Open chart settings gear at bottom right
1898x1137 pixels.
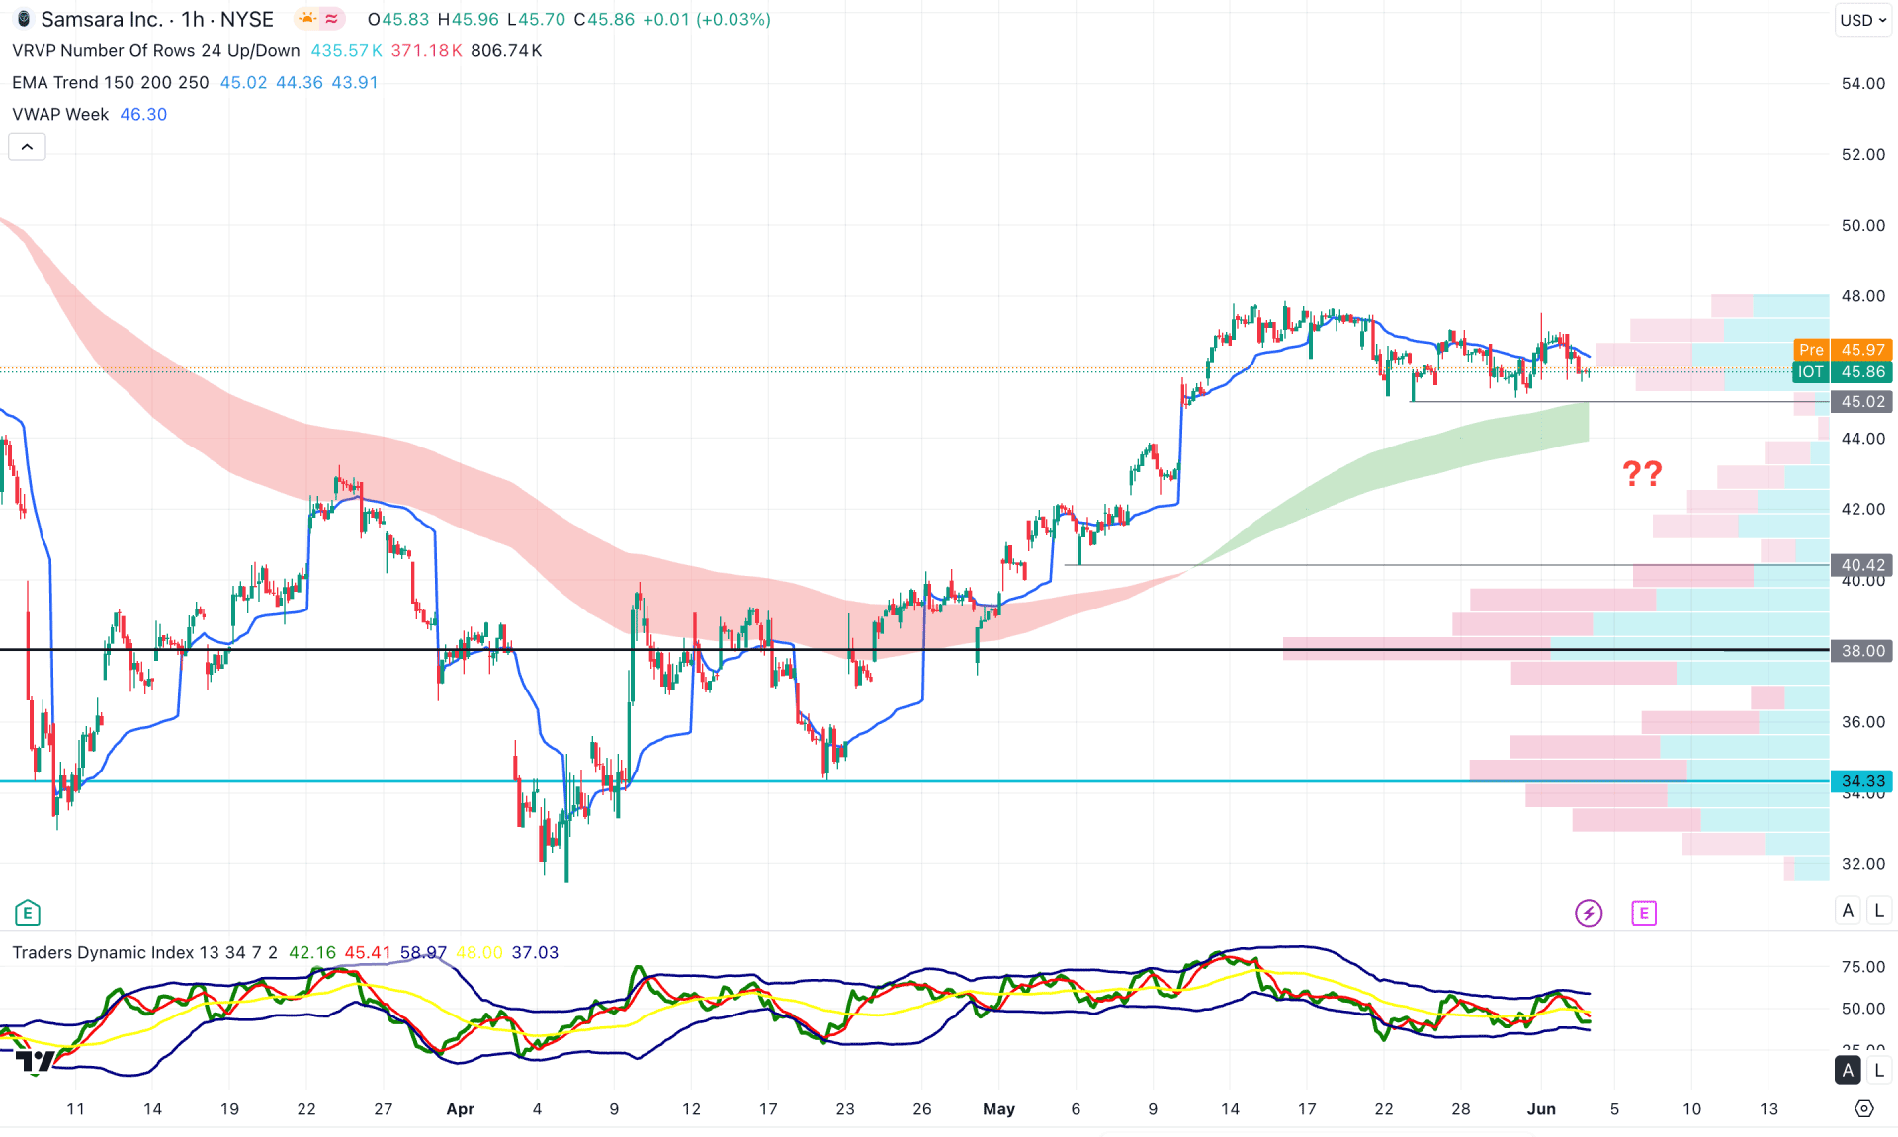1863,1108
